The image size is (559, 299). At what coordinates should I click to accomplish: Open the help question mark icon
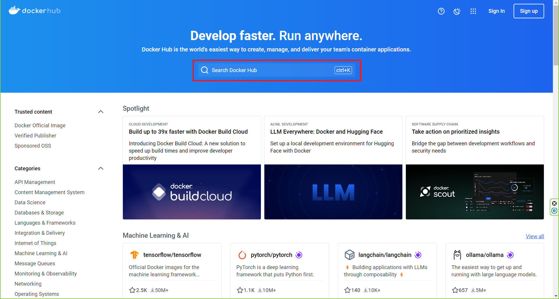441,11
